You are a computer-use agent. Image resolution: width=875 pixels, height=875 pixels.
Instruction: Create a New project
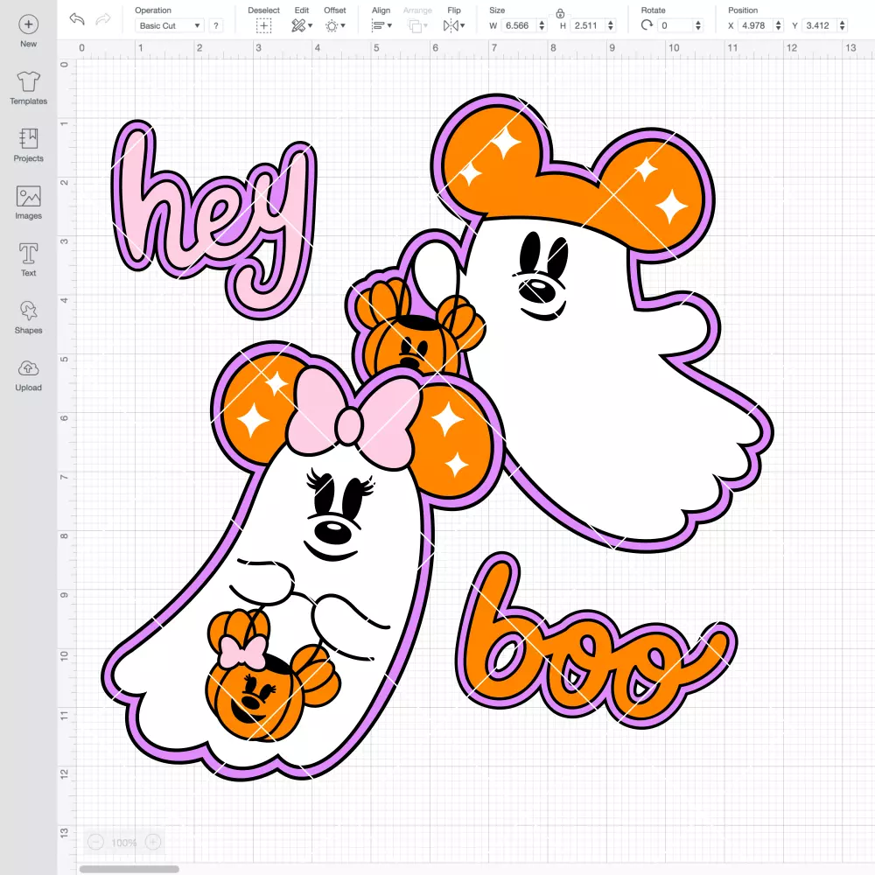[28, 31]
